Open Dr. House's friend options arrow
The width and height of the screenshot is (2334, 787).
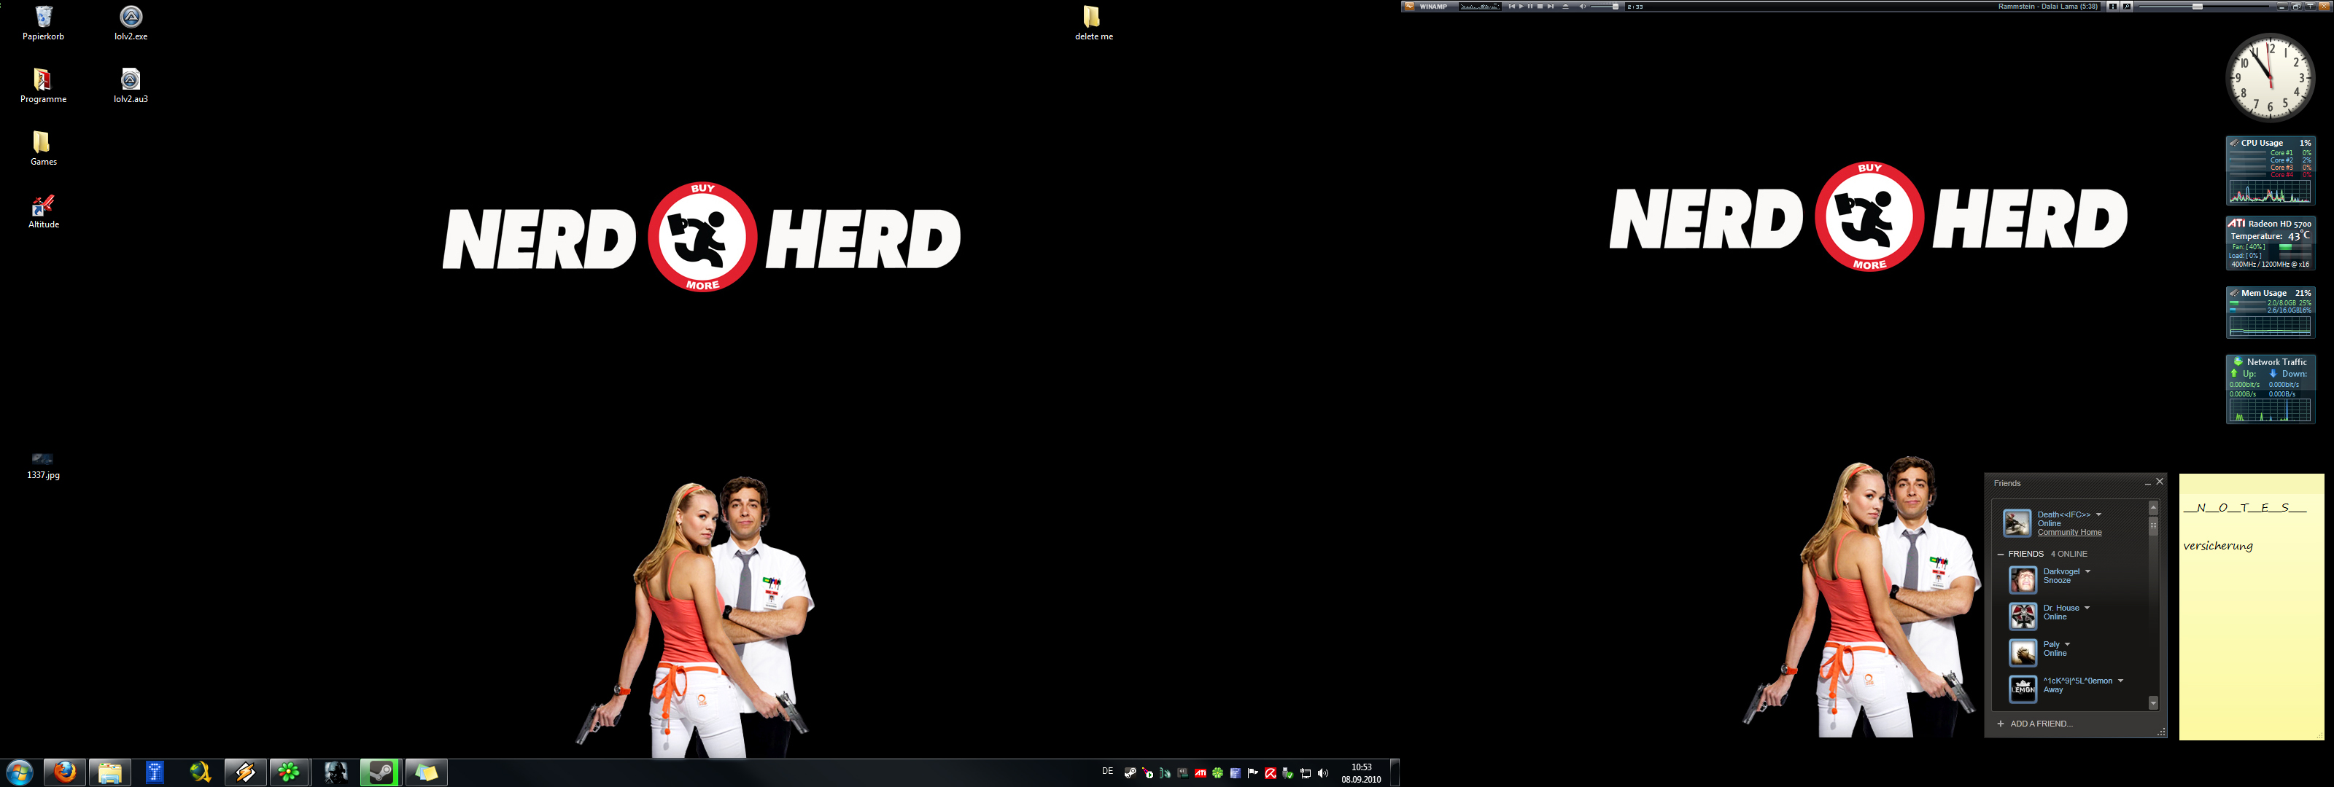pos(2087,608)
